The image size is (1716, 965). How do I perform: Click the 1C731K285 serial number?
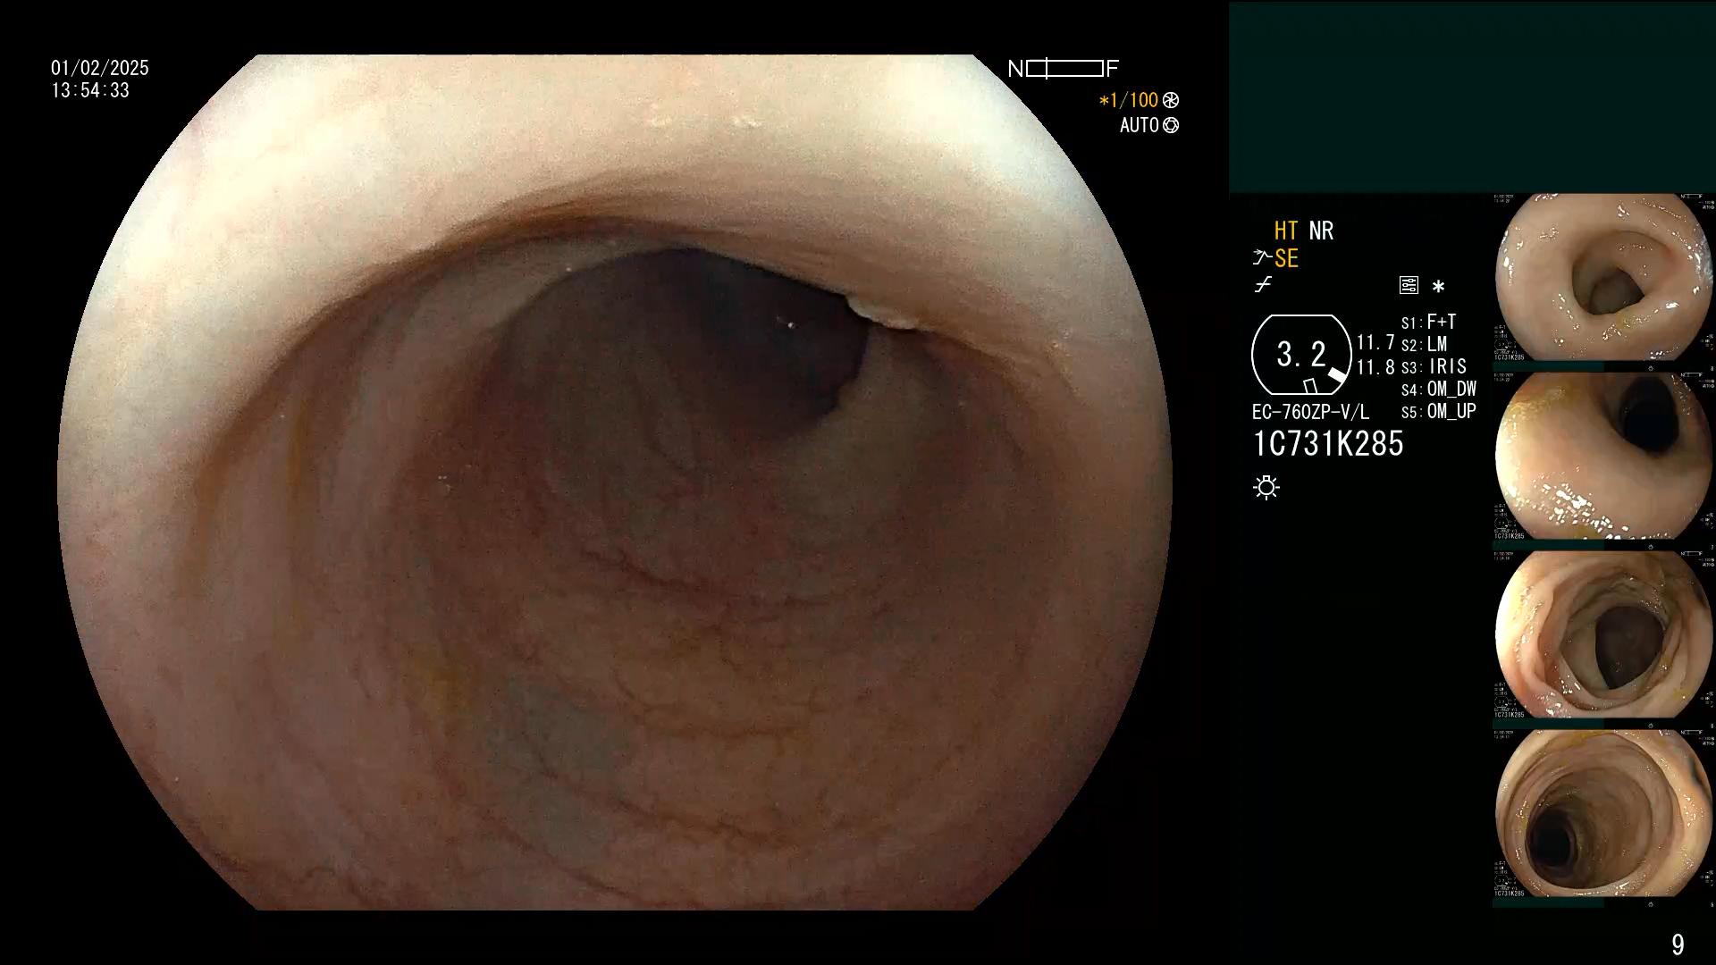pos(1328,444)
